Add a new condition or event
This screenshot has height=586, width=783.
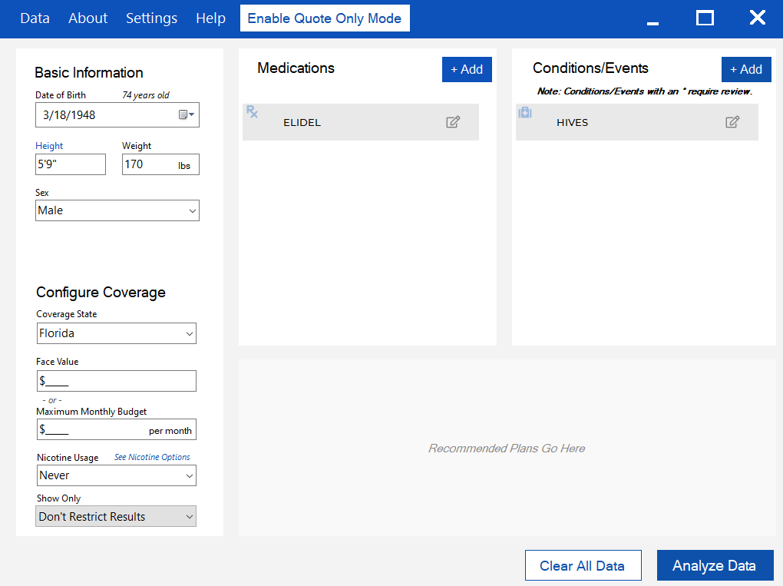point(745,69)
